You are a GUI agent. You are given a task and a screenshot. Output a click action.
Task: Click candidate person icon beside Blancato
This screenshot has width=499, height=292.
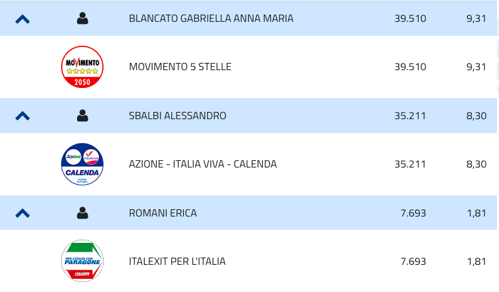point(82,19)
